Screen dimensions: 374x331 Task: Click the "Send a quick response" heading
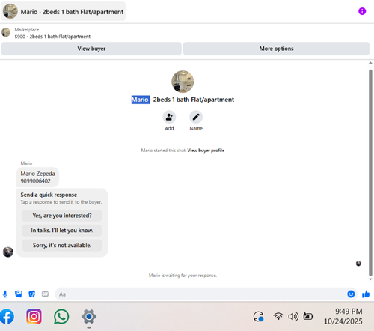click(x=49, y=195)
